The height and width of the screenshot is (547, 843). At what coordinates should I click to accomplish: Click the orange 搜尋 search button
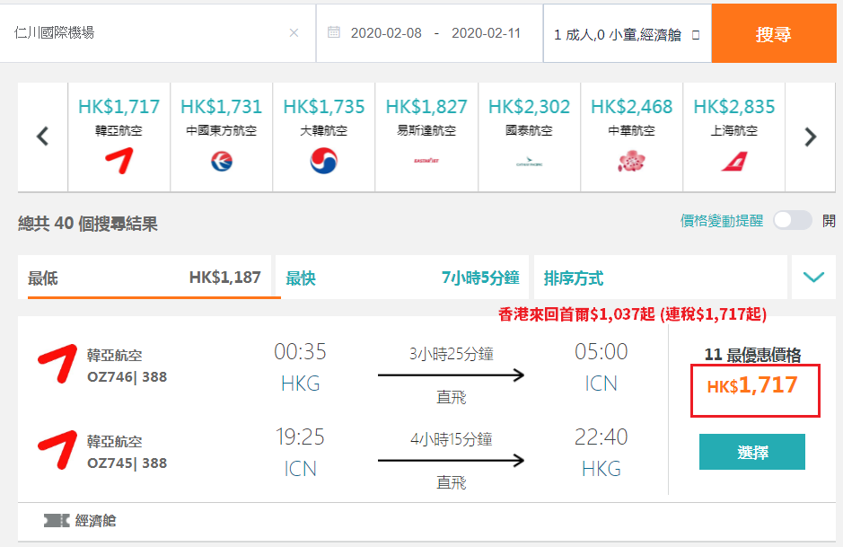pyautogui.click(x=774, y=34)
